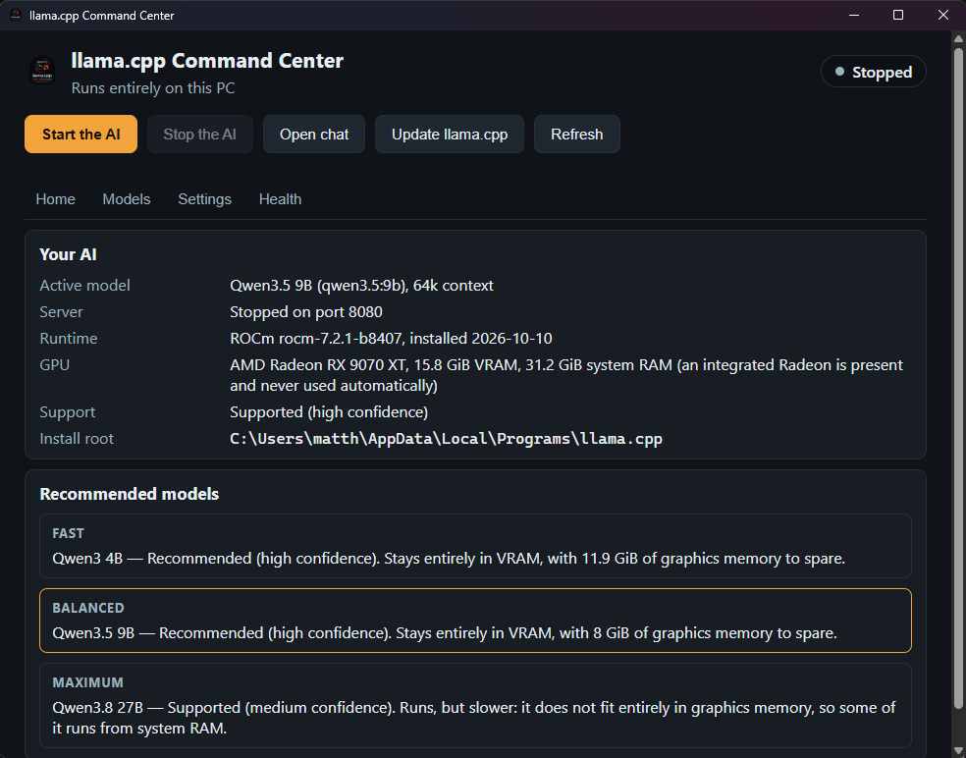Open the Models tab

[x=127, y=199]
